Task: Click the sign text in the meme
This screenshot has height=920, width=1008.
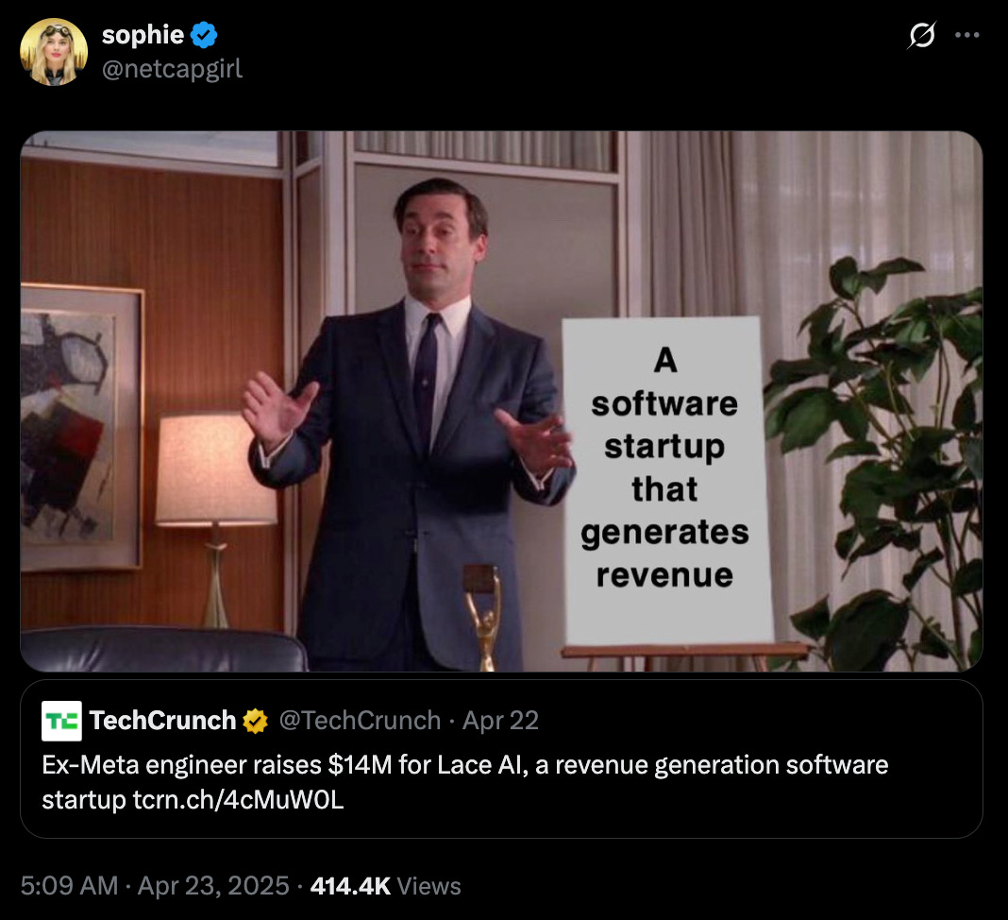Action: (664, 467)
